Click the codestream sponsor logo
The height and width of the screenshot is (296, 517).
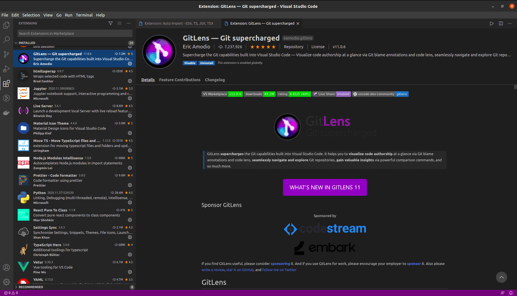(x=325, y=229)
